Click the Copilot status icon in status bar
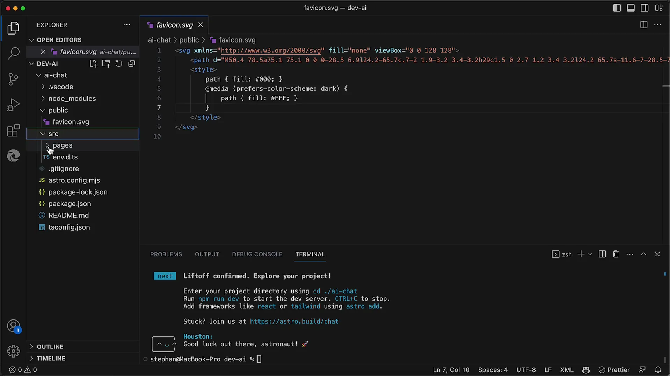This screenshot has width=670, height=376. point(586,370)
